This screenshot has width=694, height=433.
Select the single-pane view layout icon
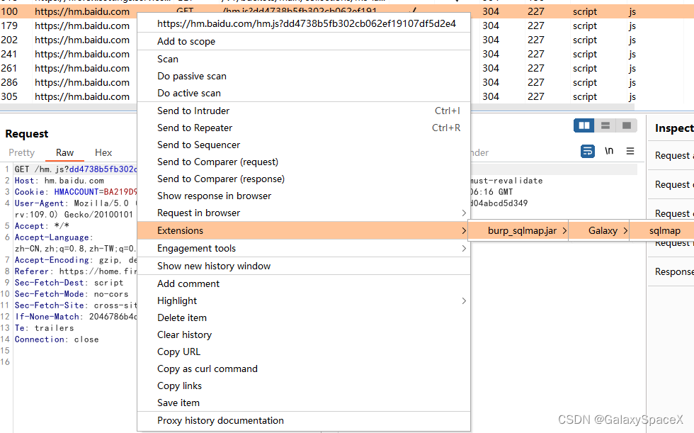click(626, 125)
